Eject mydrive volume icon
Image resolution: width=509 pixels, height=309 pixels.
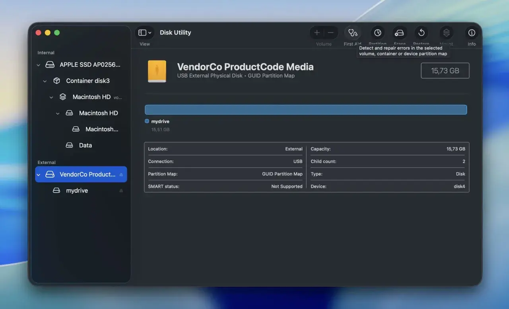tap(121, 191)
